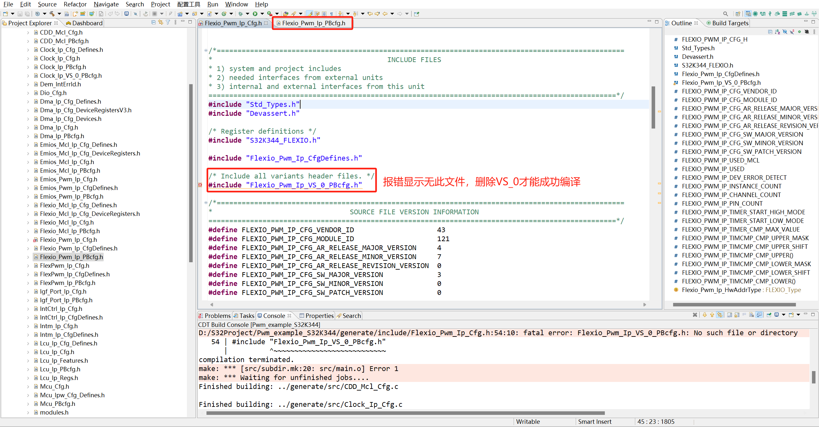Expand the Flexio_Pwm_Ip_Cfg.h tree node
This screenshot has height=427, width=819.
[28, 240]
